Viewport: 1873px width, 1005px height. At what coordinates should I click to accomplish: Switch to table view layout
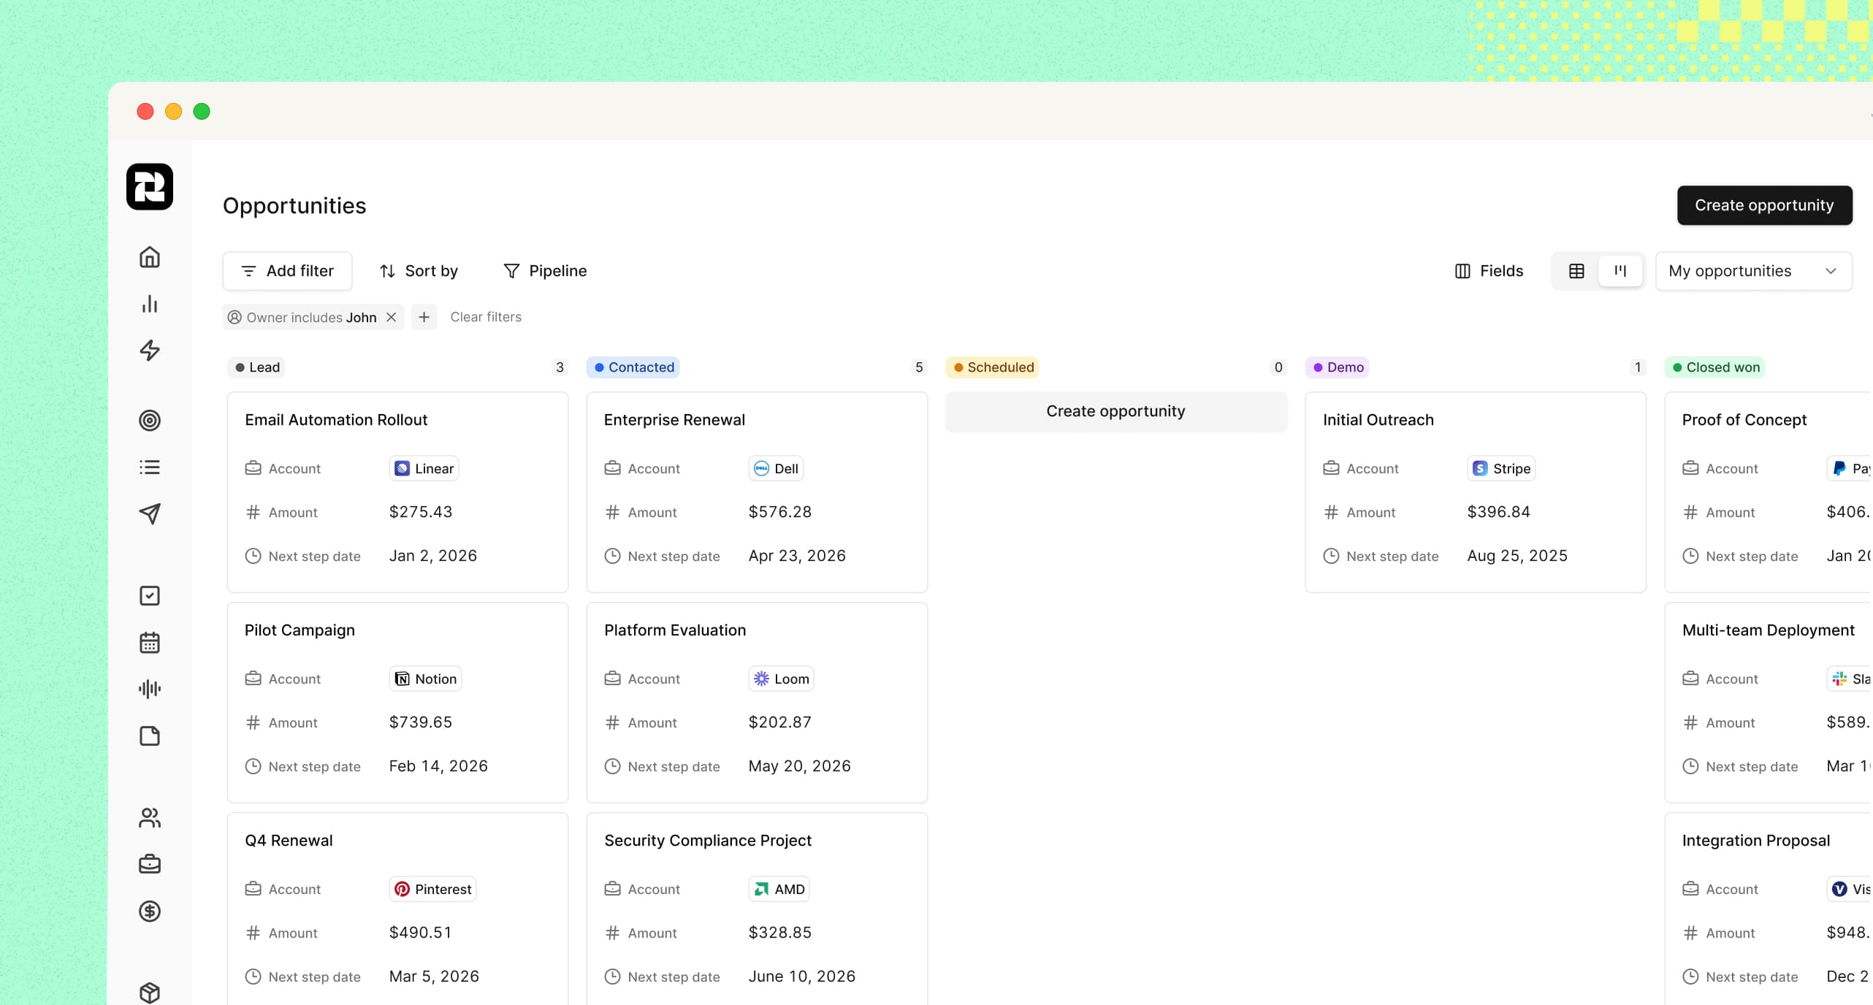coord(1576,271)
